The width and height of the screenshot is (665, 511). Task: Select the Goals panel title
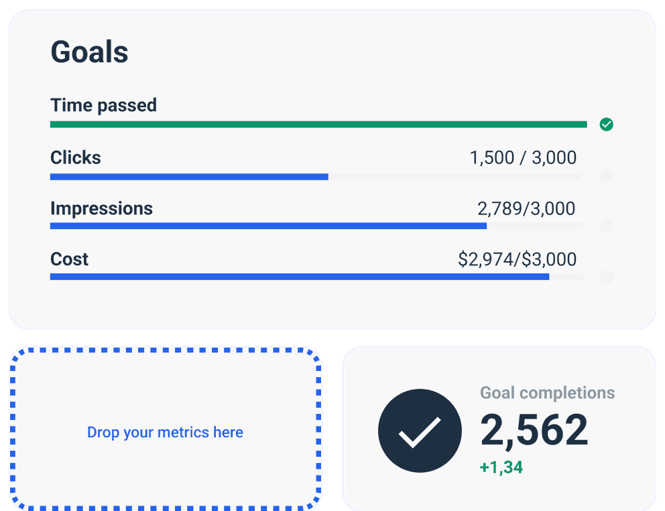point(90,51)
